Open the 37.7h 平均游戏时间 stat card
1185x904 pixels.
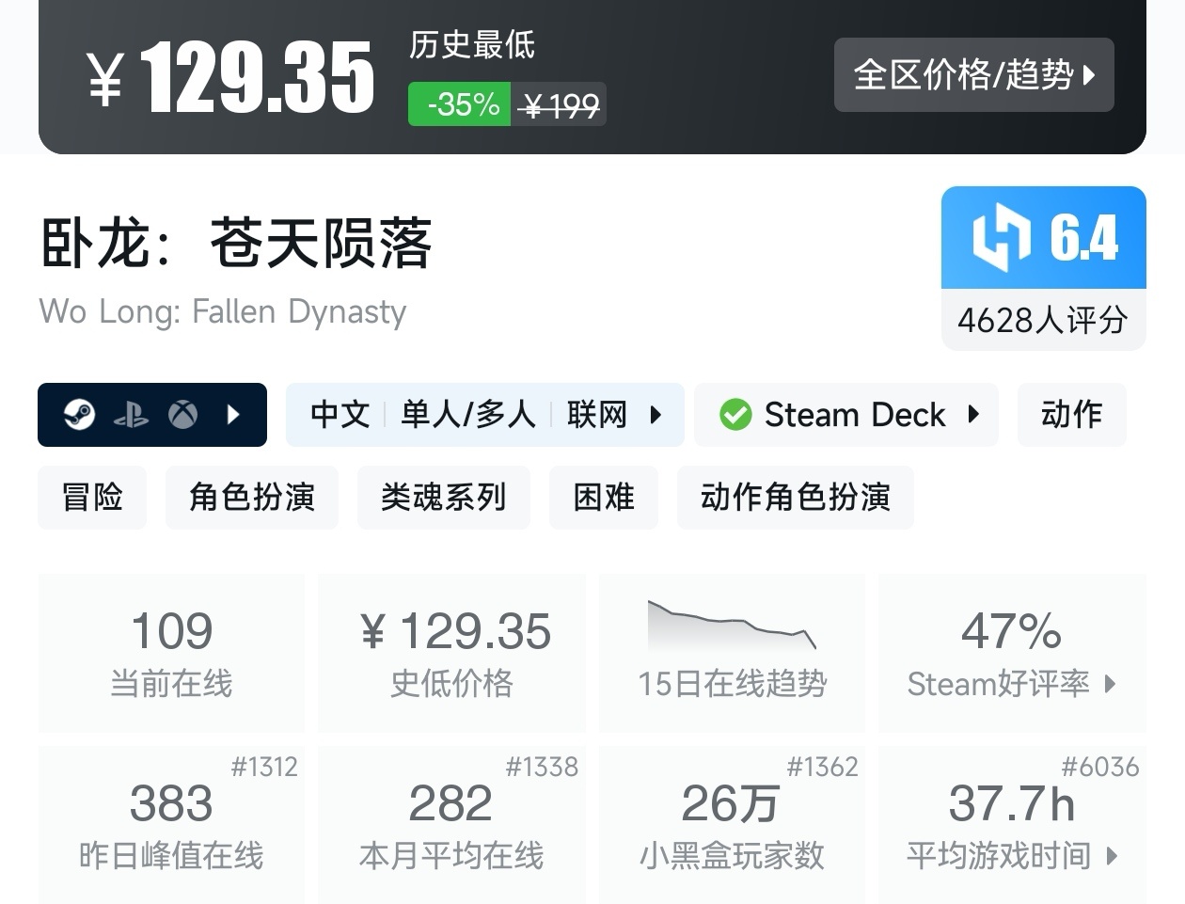(1012, 824)
